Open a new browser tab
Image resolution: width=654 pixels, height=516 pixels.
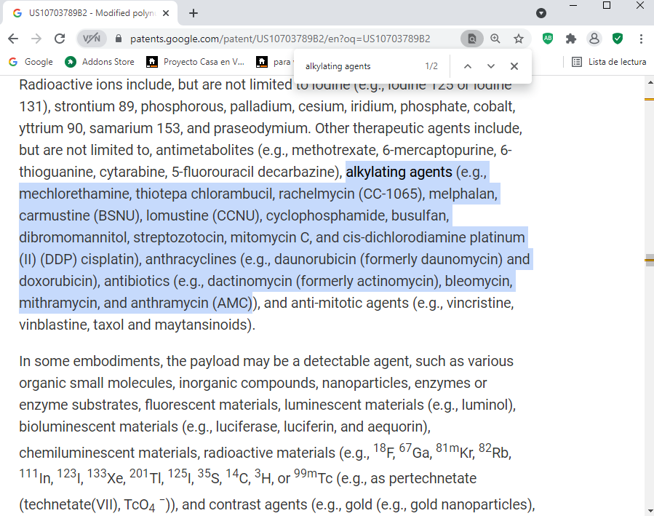coord(193,13)
